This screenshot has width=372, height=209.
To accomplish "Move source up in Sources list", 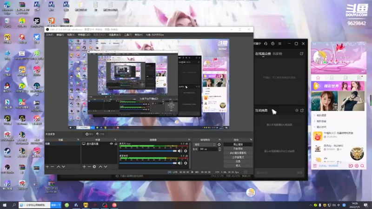I will pyautogui.click(x=100, y=167).
